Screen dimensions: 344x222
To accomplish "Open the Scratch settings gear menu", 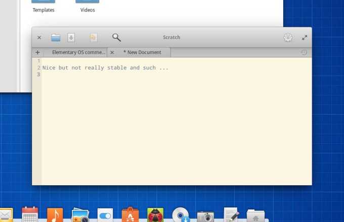I will (288, 38).
